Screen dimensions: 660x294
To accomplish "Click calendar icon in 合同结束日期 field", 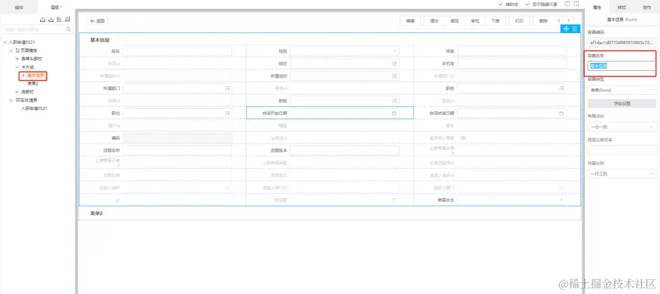I will pos(562,113).
